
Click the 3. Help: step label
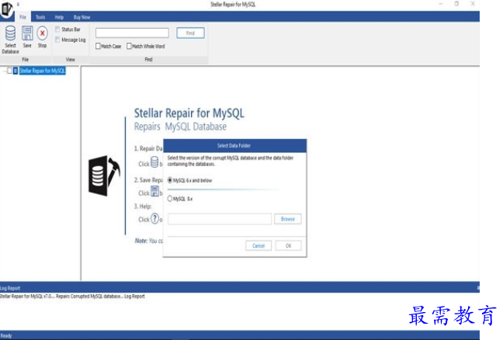(x=143, y=206)
